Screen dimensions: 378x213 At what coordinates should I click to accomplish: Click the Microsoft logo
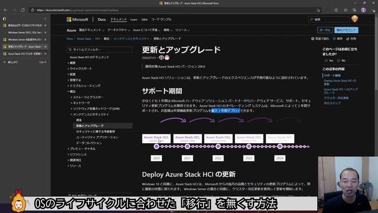(77, 20)
